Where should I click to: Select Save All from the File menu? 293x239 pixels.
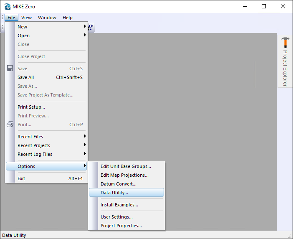26,77
